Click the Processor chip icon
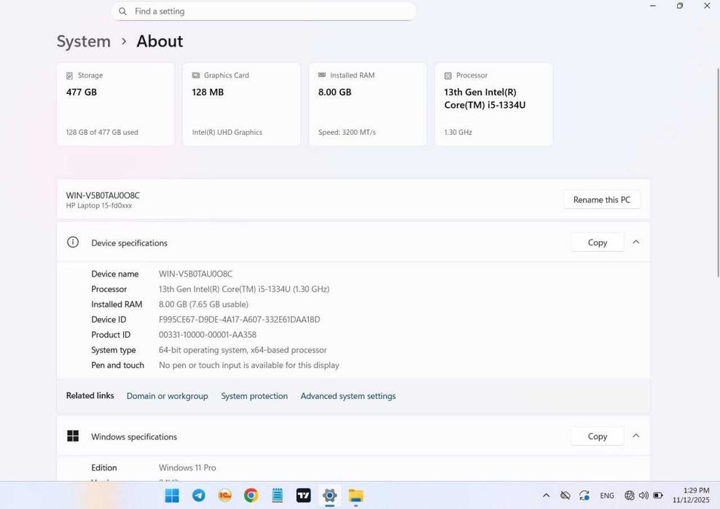 point(447,76)
